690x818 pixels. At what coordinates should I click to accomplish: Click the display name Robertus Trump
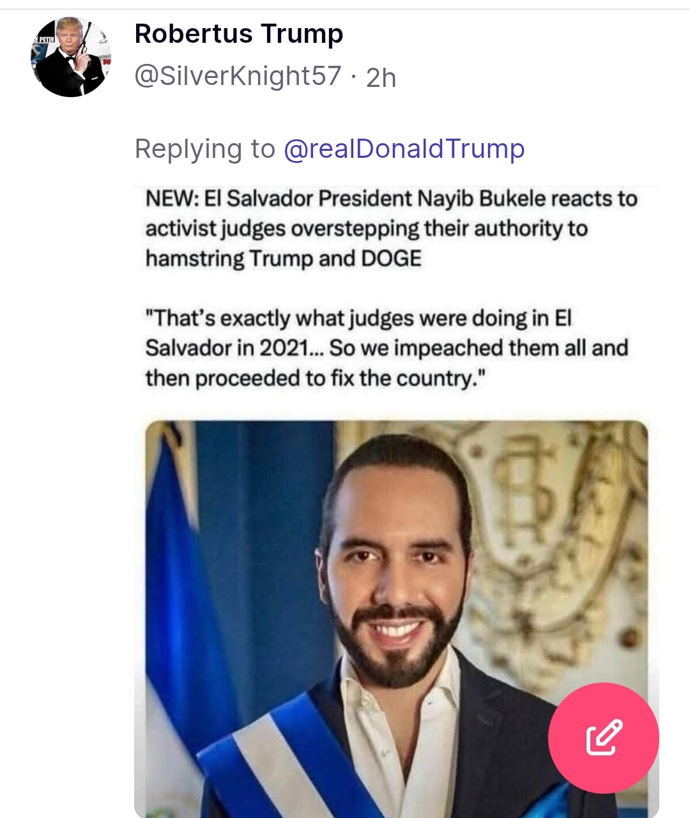tap(239, 34)
